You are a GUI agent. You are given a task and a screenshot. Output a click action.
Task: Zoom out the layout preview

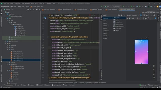tap(154, 72)
